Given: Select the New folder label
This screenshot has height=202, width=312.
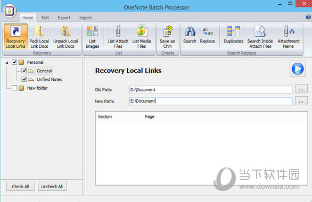Looking at the screenshot, I should click(x=37, y=88).
